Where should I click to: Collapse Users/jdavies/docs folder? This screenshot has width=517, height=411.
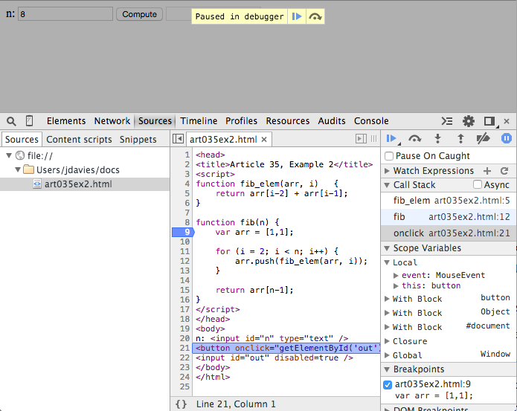[17, 169]
